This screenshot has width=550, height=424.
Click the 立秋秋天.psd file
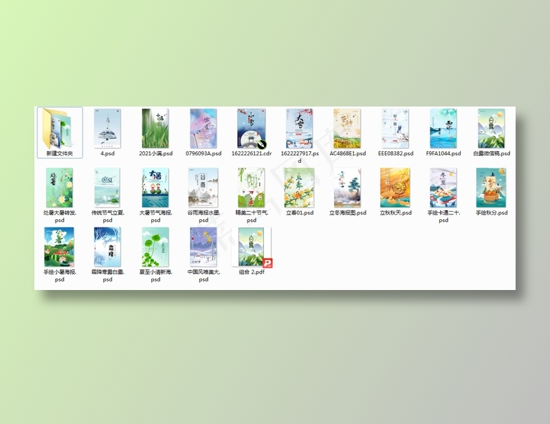395,188
